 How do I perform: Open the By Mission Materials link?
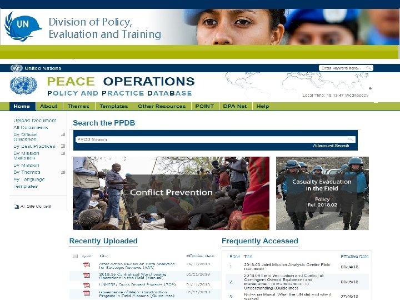26,156
